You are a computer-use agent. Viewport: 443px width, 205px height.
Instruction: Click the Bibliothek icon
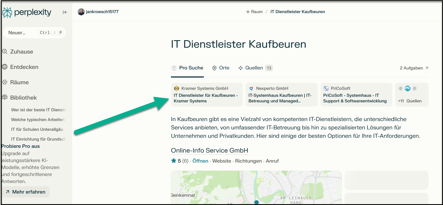coord(5,97)
